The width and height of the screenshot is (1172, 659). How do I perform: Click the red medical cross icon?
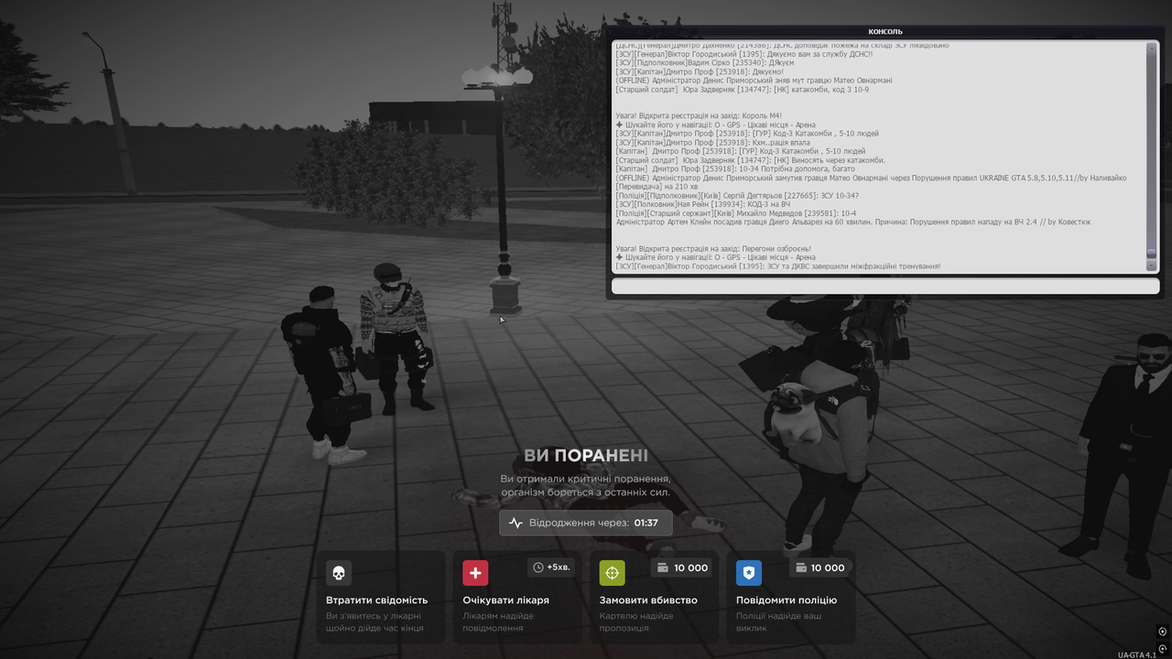(475, 573)
